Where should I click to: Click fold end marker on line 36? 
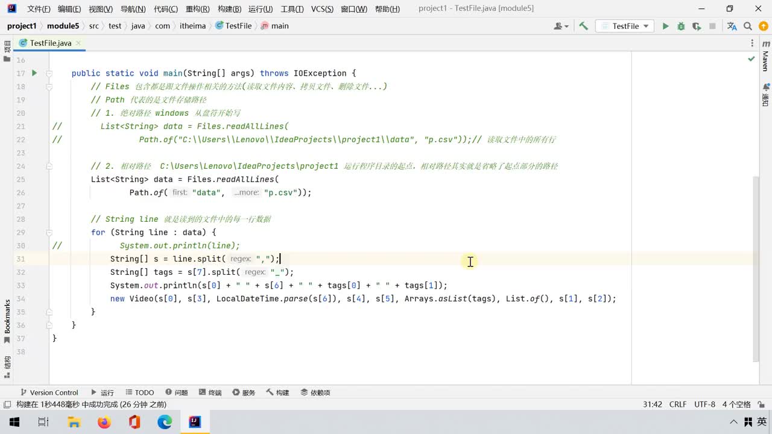point(49,325)
